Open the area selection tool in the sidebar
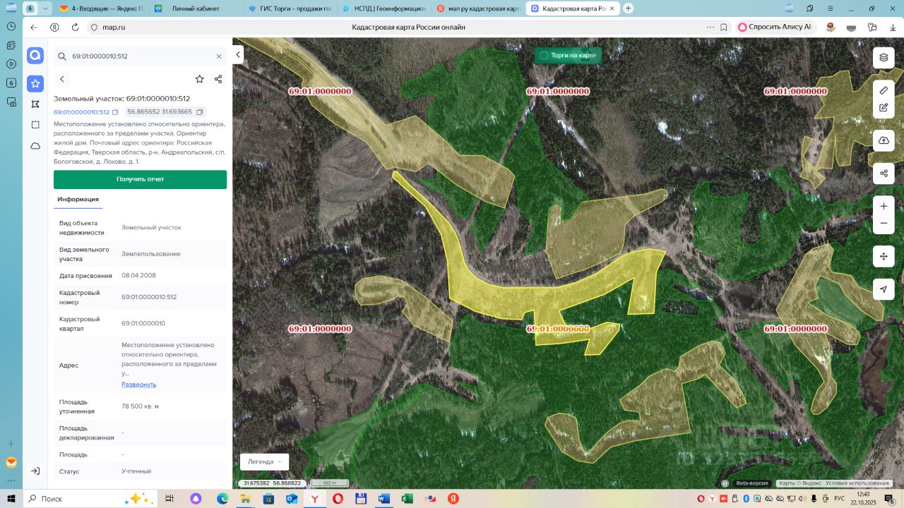This screenshot has width=904, height=508. pos(35,125)
